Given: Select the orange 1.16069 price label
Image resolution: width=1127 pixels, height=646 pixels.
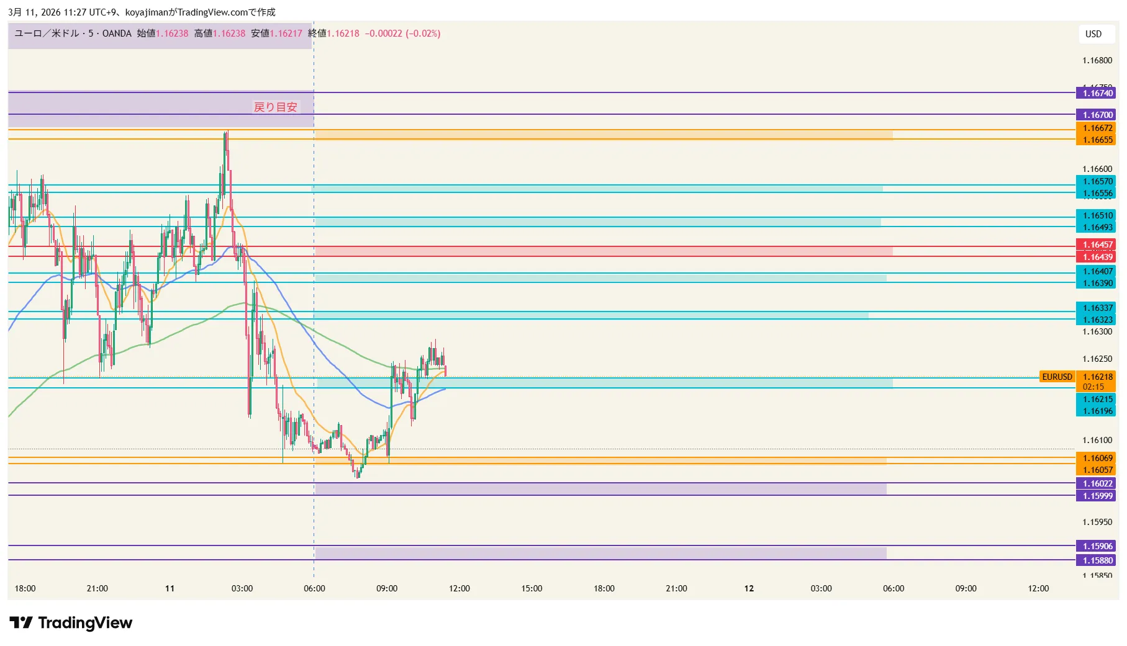Looking at the screenshot, I should click(x=1095, y=458).
